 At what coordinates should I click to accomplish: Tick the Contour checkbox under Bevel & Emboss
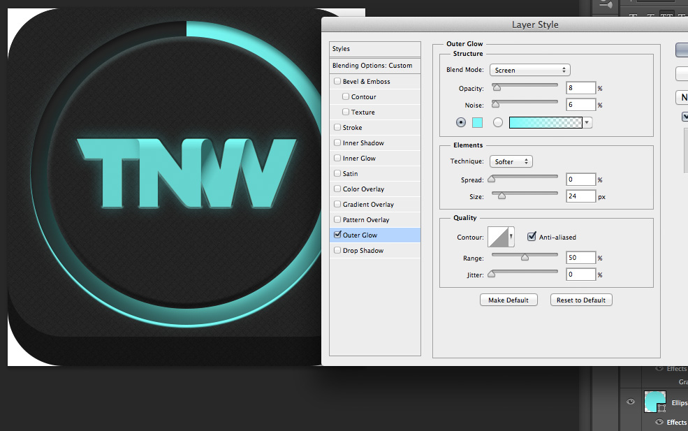tap(346, 96)
